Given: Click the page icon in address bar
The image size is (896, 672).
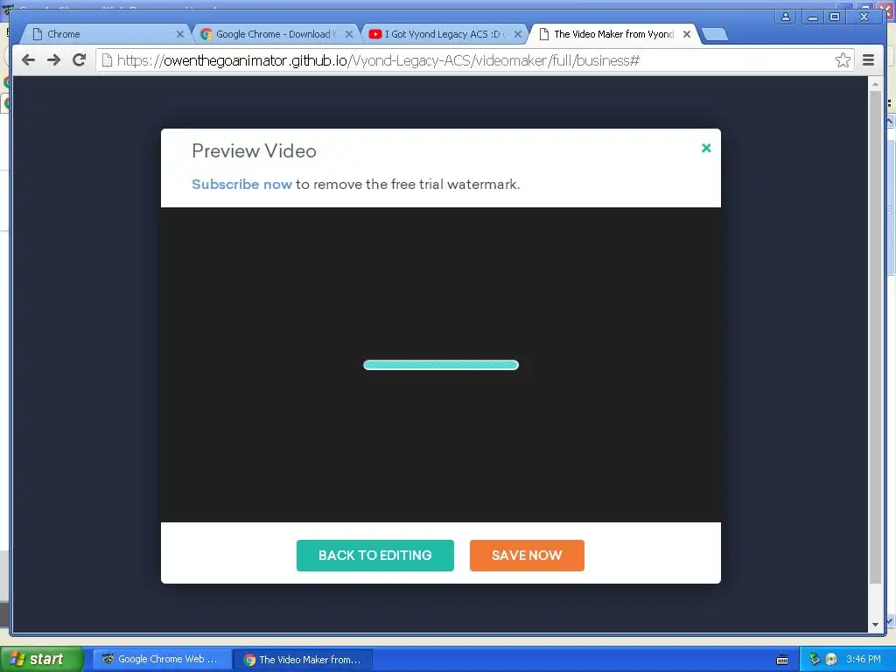Looking at the screenshot, I should point(107,60).
